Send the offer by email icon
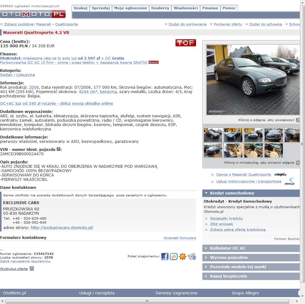The height and width of the screenshot is (304, 305). [x=192, y=256]
